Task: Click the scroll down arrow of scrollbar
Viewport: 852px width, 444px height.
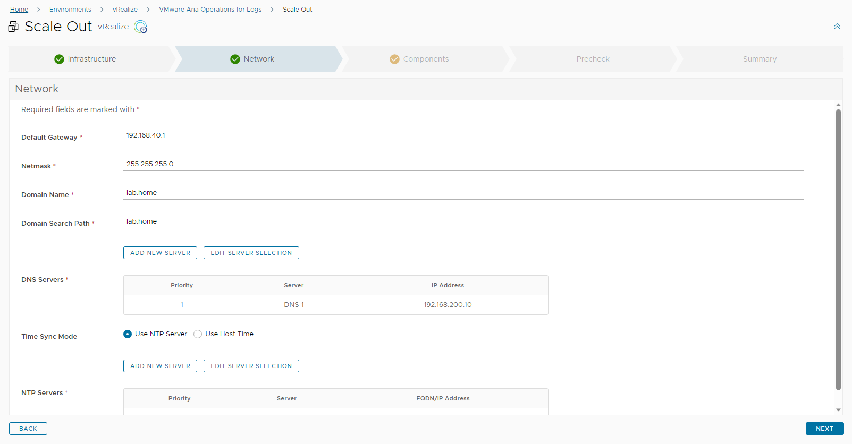Action: pyautogui.click(x=838, y=410)
